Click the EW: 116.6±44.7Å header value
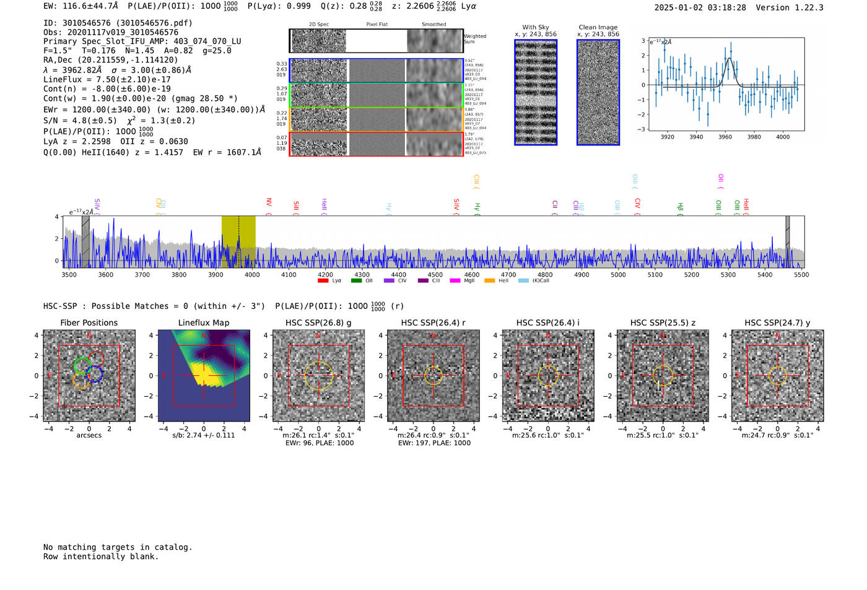Screen dimensions: 867x590 pyautogui.click(x=81, y=6)
